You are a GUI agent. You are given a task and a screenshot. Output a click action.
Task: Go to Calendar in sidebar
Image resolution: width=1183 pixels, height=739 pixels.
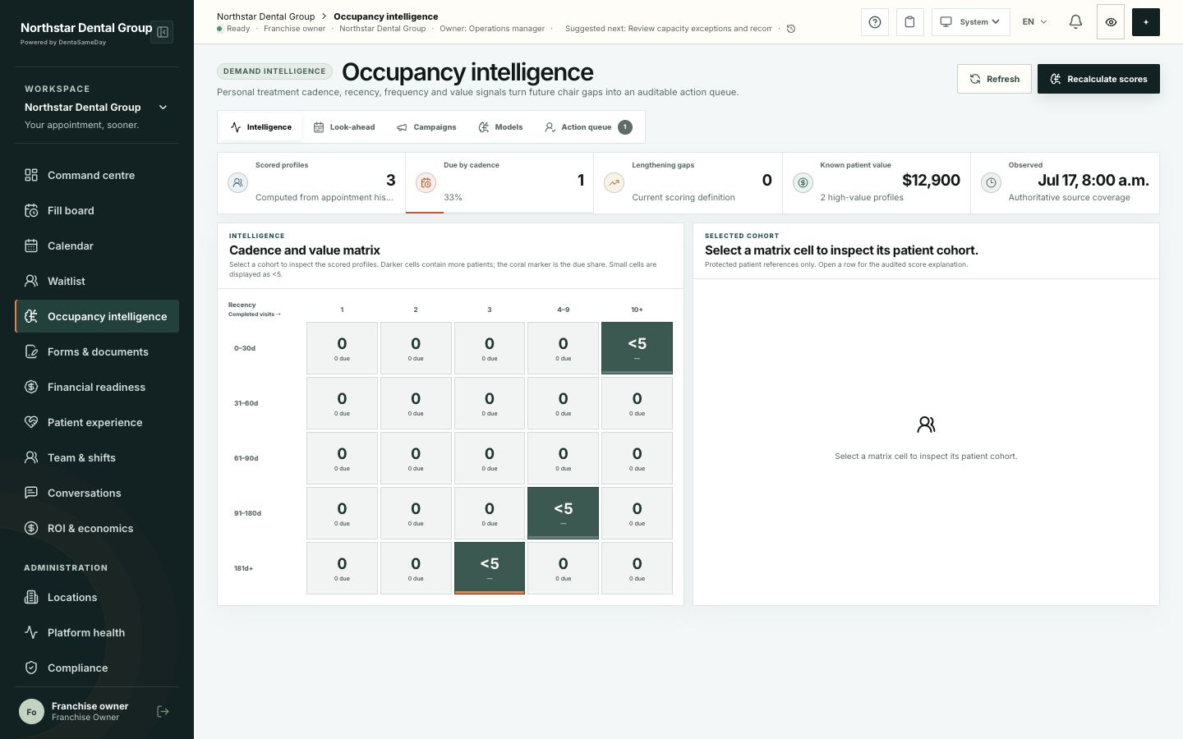click(97, 246)
